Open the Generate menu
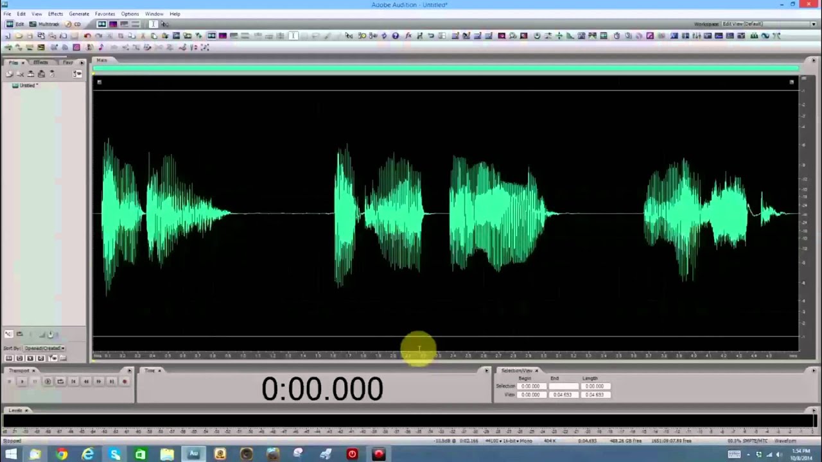822x462 pixels. pyautogui.click(x=79, y=13)
